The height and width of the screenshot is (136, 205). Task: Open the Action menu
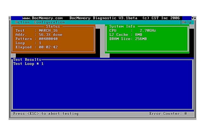pos(22,22)
